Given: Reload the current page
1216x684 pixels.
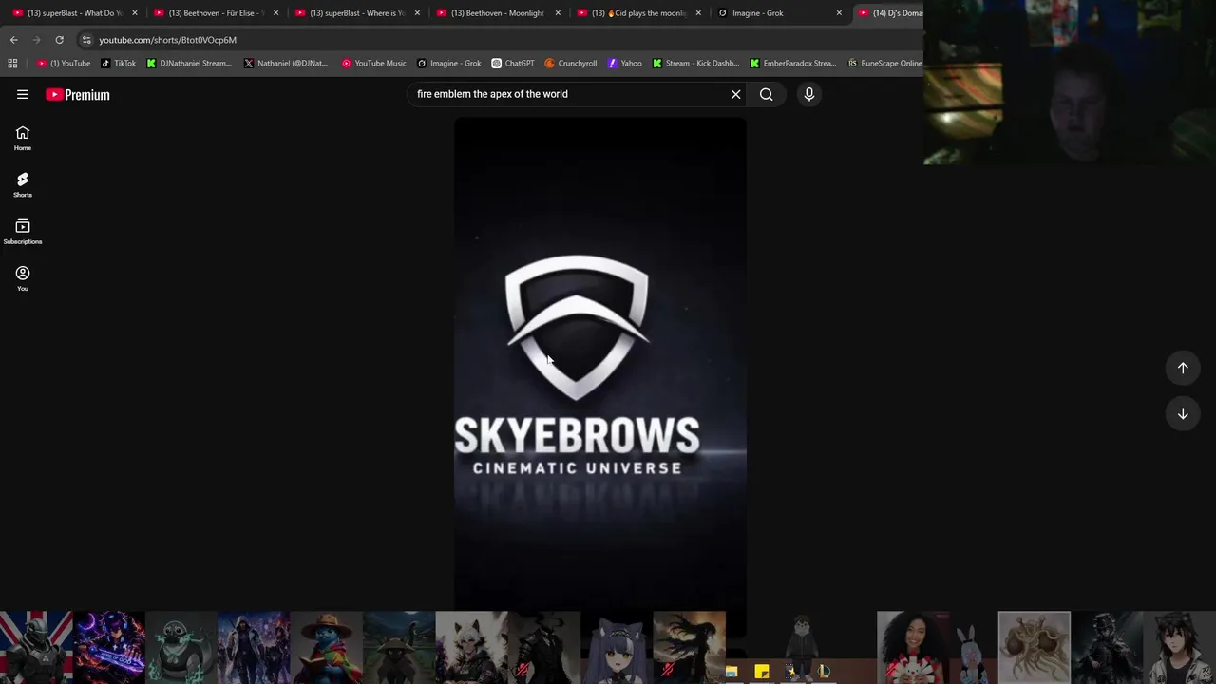Looking at the screenshot, I should coord(59,40).
